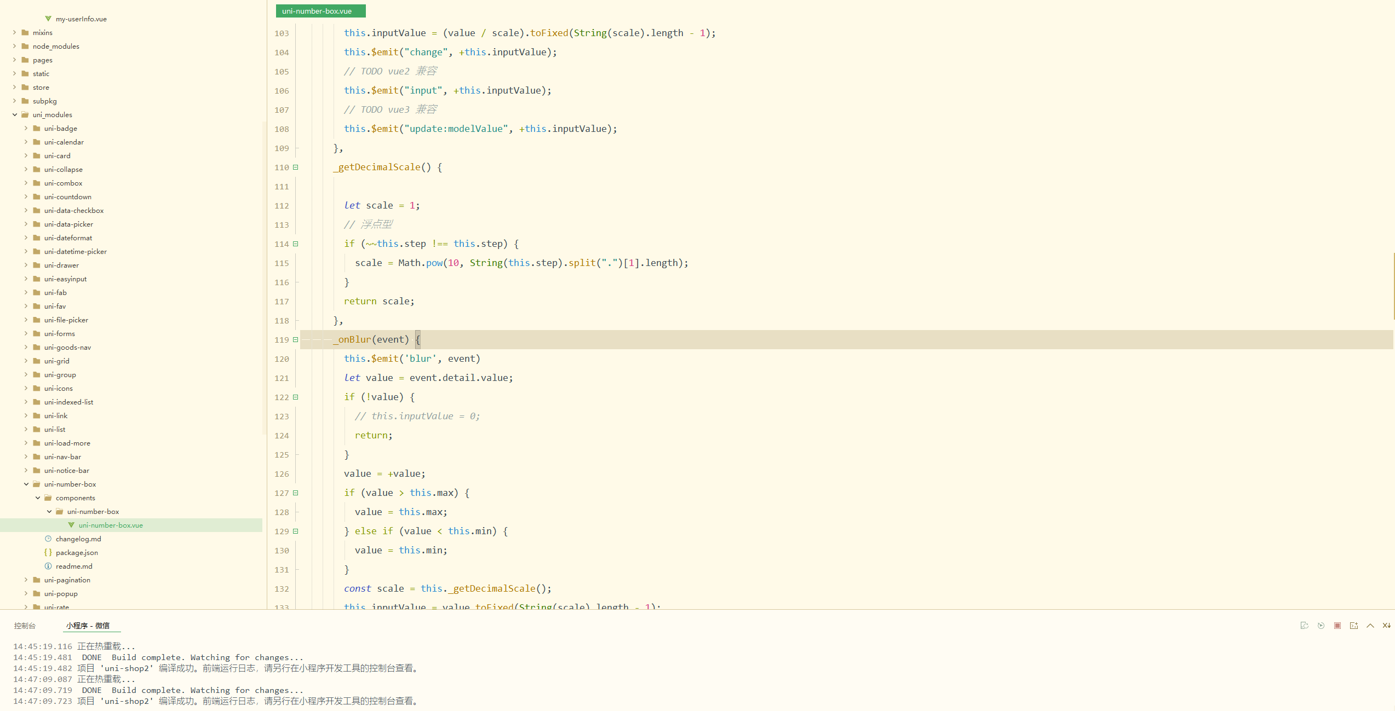Fold the _getDecimalScale function at line 110
The height and width of the screenshot is (711, 1395).
pyautogui.click(x=296, y=167)
